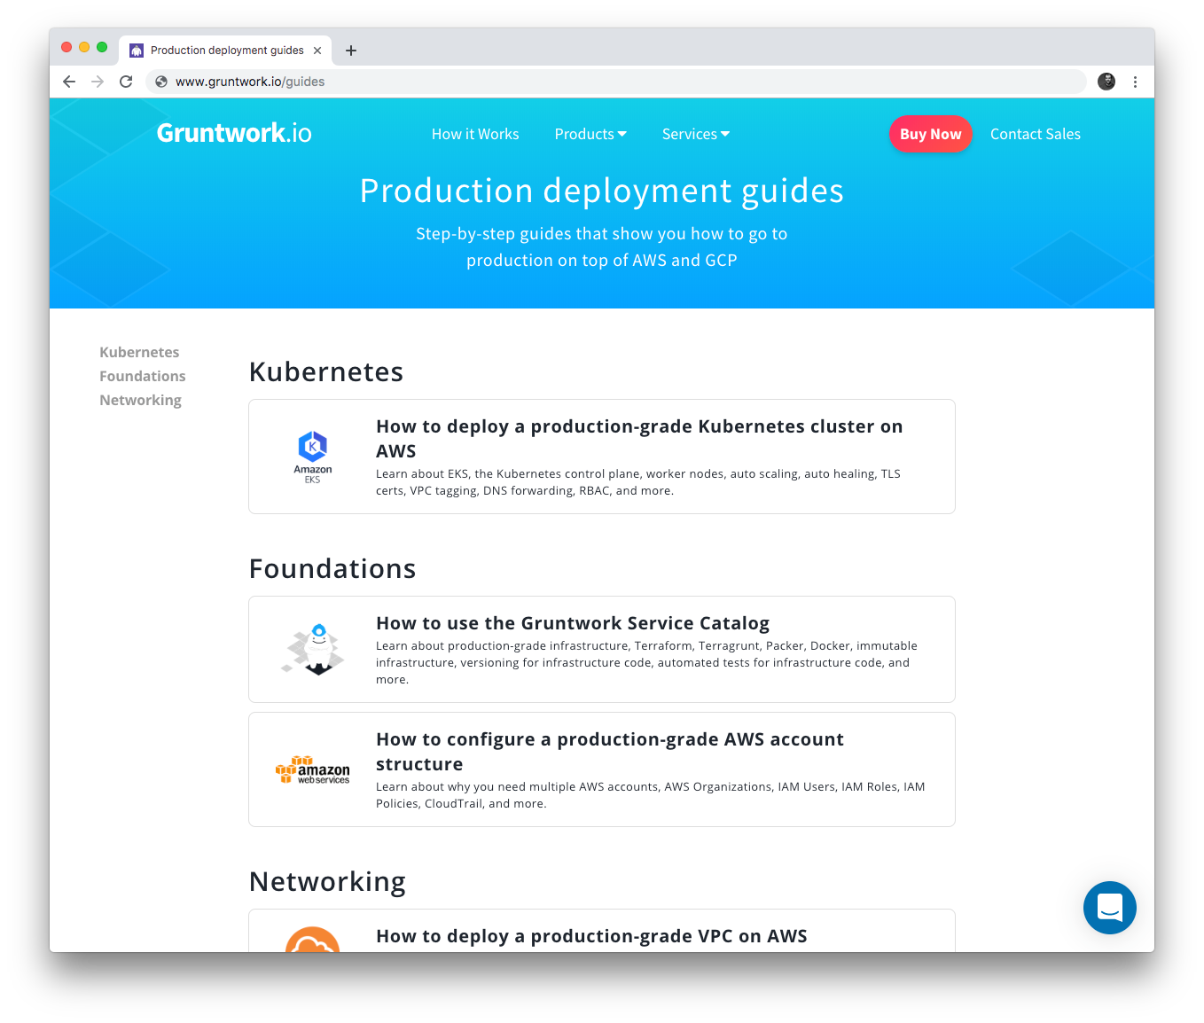The width and height of the screenshot is (1204, 1023).
Task: Open Chrome's three-dot menu
Action: point(1136,81)
